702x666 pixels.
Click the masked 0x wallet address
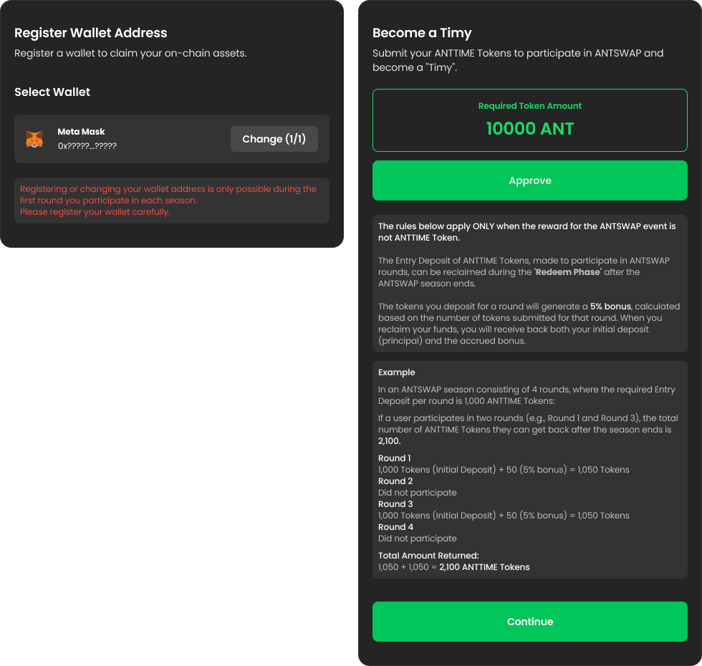[87, 146]
